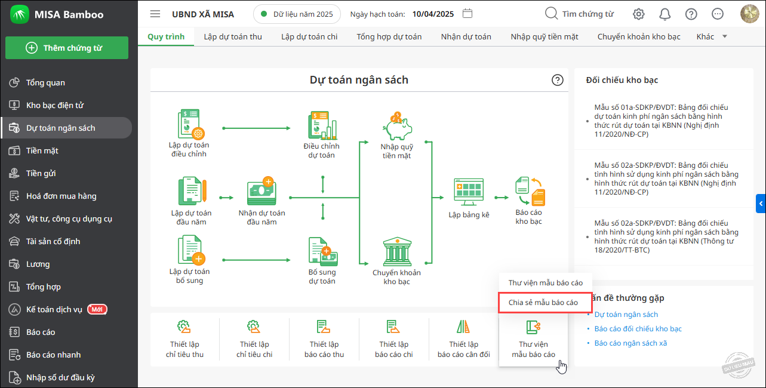766x388 pixels.
Task: Open Nhận dự toán đầu năm icon
Action: click(x=262, y=192)
